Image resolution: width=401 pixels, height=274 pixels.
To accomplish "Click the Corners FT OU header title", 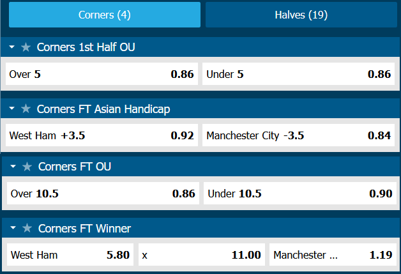I will [74, 167].
